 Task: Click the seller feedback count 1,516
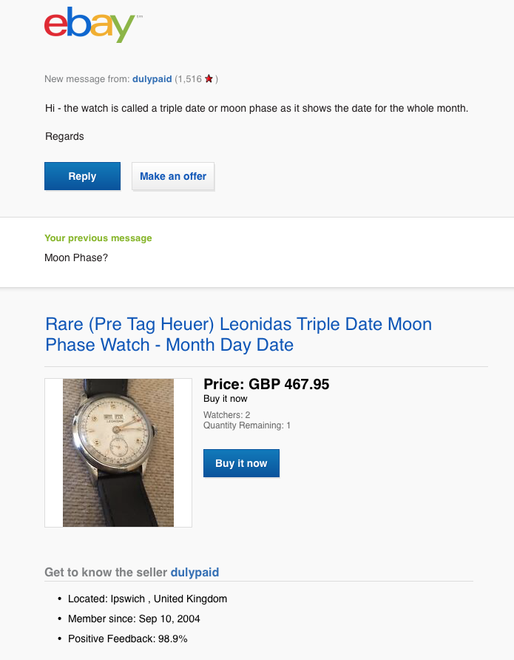pyautogui.click(x=189, y=78)
